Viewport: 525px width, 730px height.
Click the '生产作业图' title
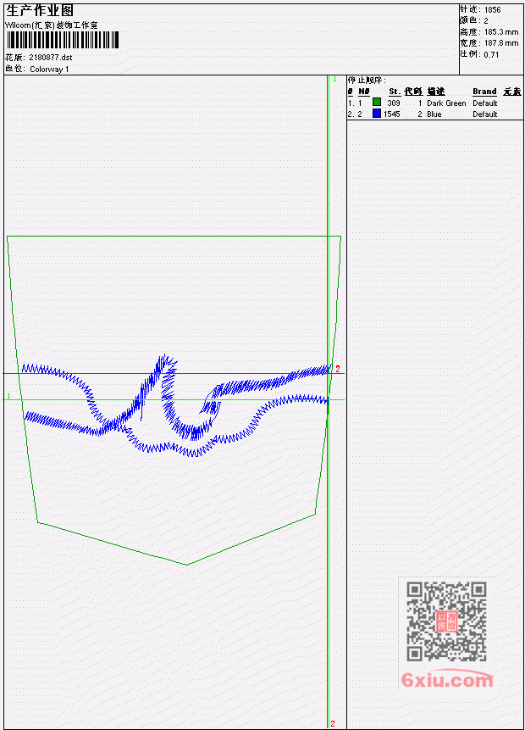(40, 10)
